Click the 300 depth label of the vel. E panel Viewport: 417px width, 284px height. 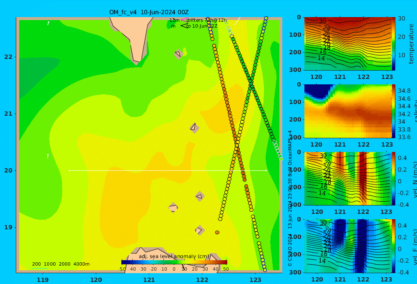click(x=296, y=272)
